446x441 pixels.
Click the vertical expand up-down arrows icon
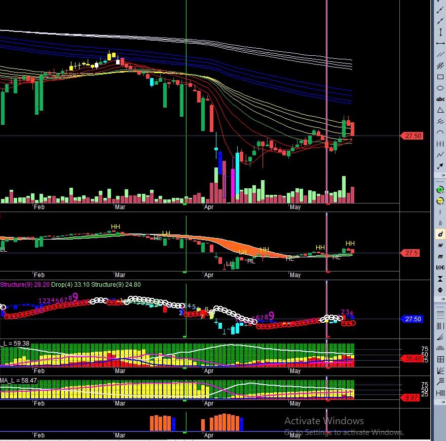440,290
